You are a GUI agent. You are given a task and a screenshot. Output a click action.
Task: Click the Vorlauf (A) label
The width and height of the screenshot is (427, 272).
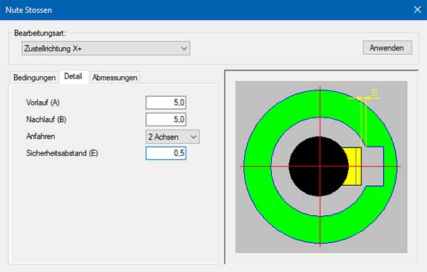[x=43, y=103]
